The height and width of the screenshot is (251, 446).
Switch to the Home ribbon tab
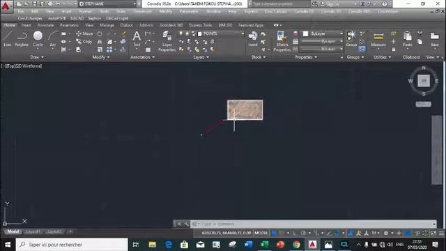point(10,25)
